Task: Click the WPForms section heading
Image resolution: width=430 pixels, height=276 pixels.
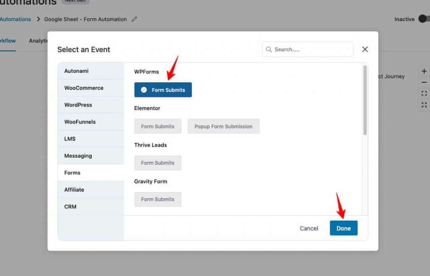Action: point(147,71)
